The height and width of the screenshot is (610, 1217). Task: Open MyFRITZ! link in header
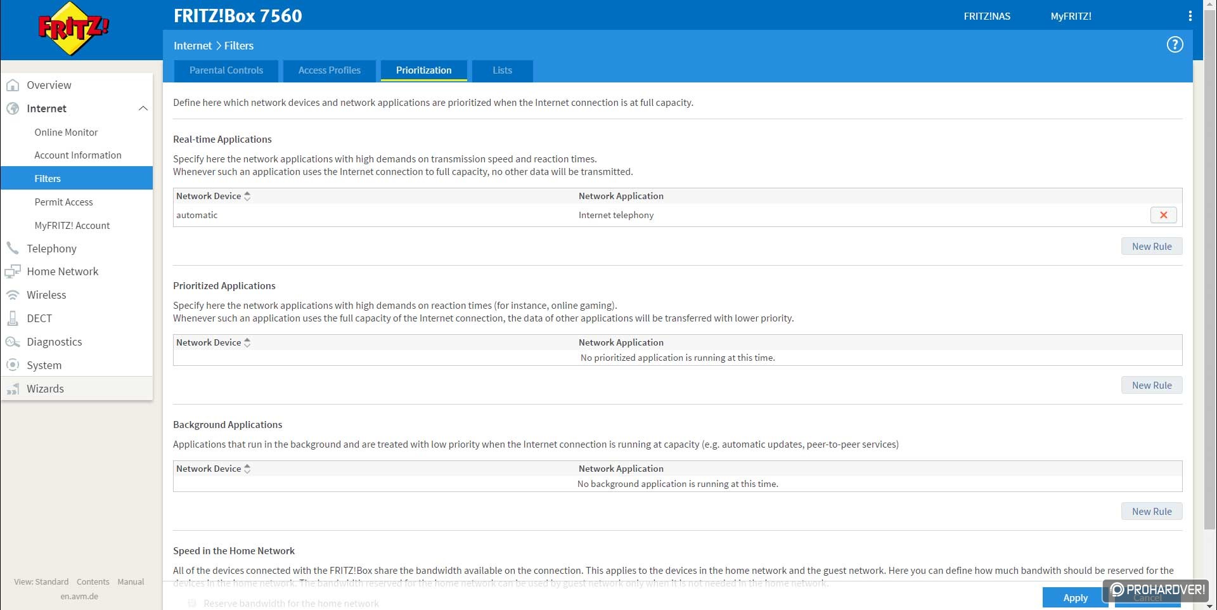pyautogui.click(x=1071, y=16)
